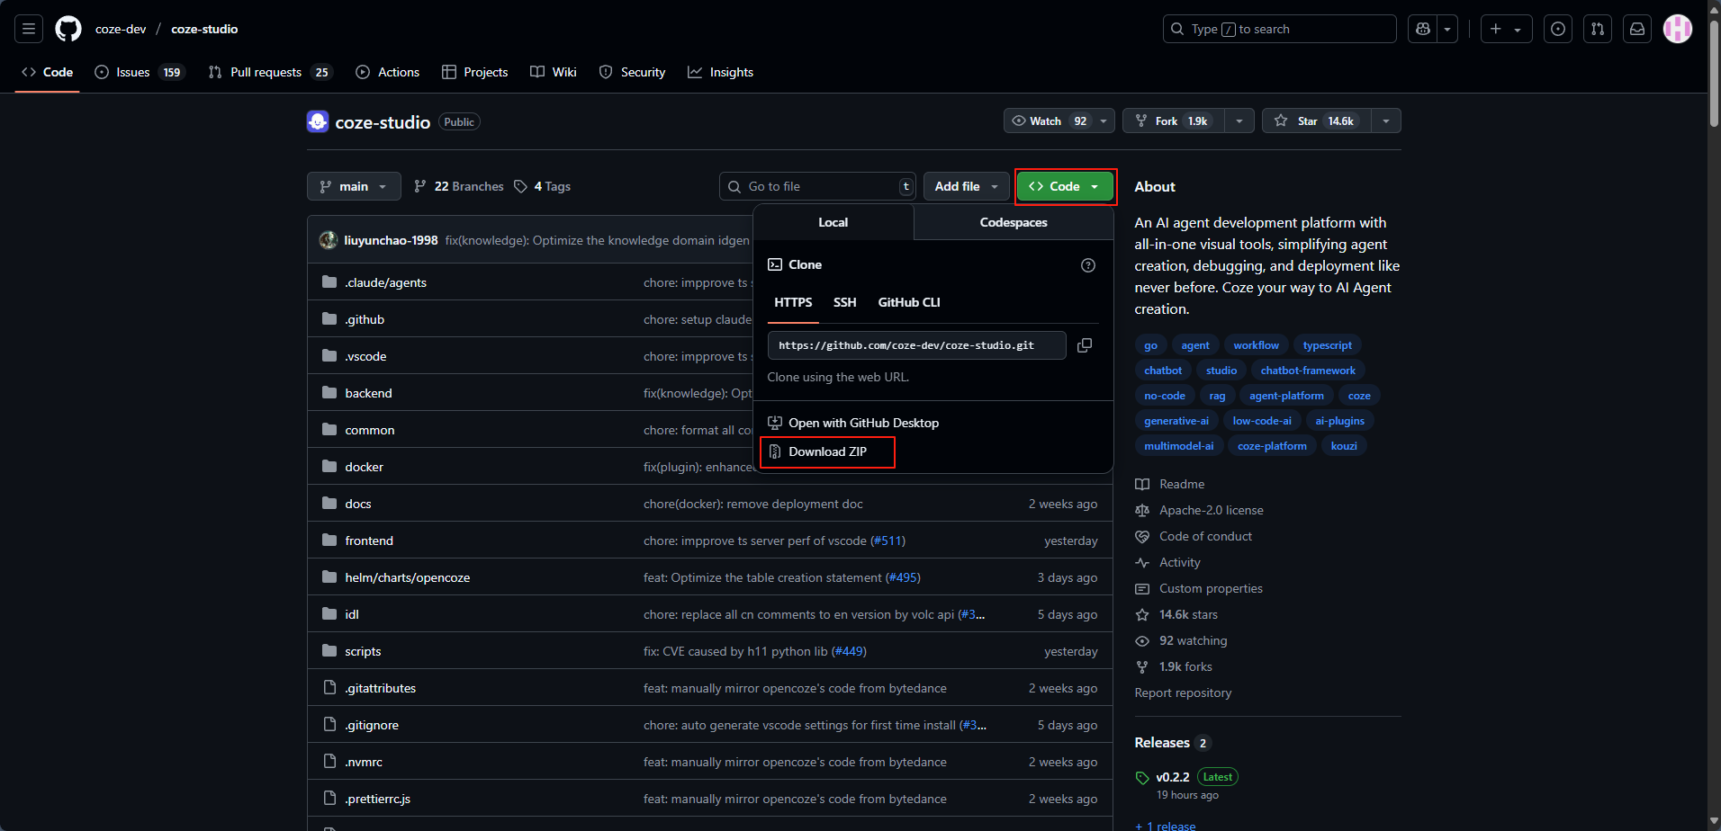This screenshot has height=831, width=1721.
Task: Open the coze-dev organization breadcrumb link
Action: (x=121, y=29)
